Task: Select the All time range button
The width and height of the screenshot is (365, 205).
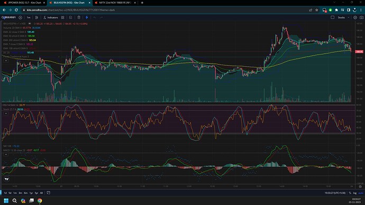Action: (41, 193)
